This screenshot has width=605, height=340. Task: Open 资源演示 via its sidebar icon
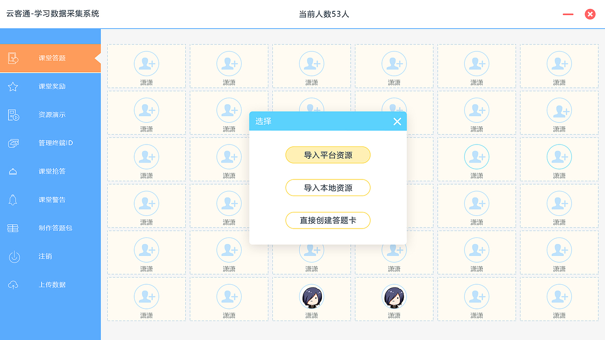click(13, 115)
